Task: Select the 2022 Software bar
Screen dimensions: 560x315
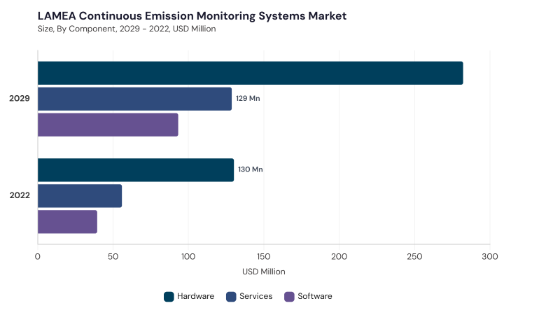Action: click(67, 222)
